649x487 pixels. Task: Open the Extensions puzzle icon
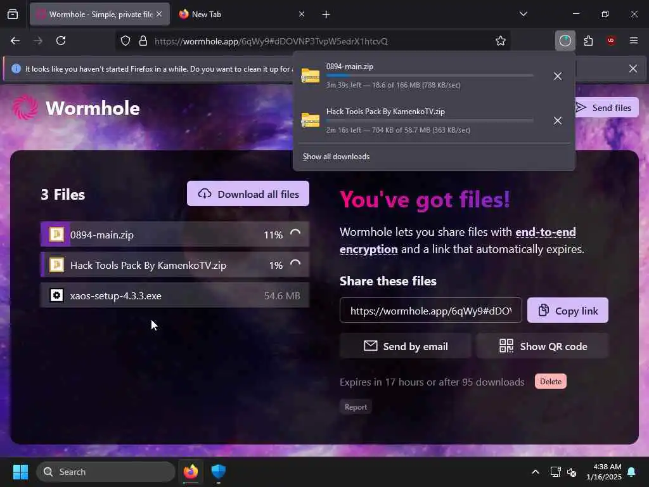coord(588,41)
